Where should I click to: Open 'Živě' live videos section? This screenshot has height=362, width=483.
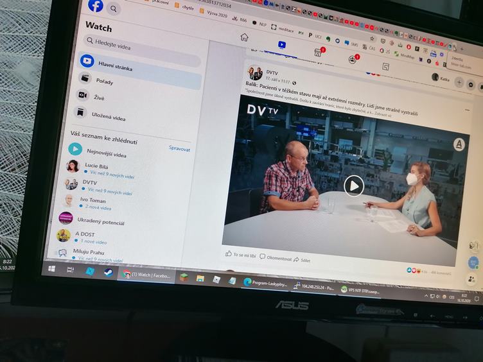99,98
